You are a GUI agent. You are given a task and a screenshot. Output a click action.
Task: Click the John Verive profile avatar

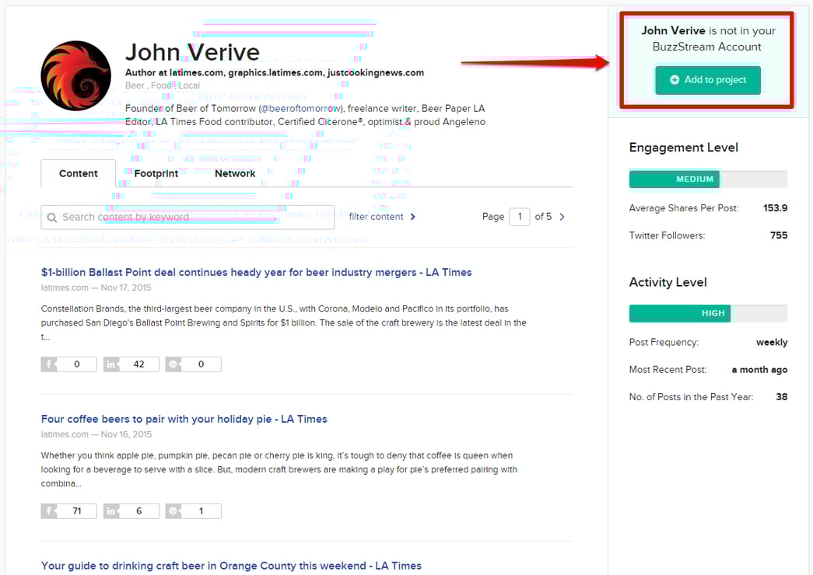click(x=75, y=75)
